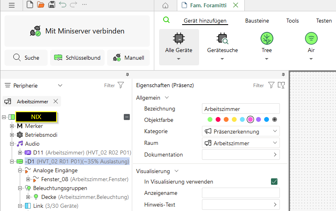Pin the Peripherie panel
Screen dimensions: 336x211
point(127,75)
